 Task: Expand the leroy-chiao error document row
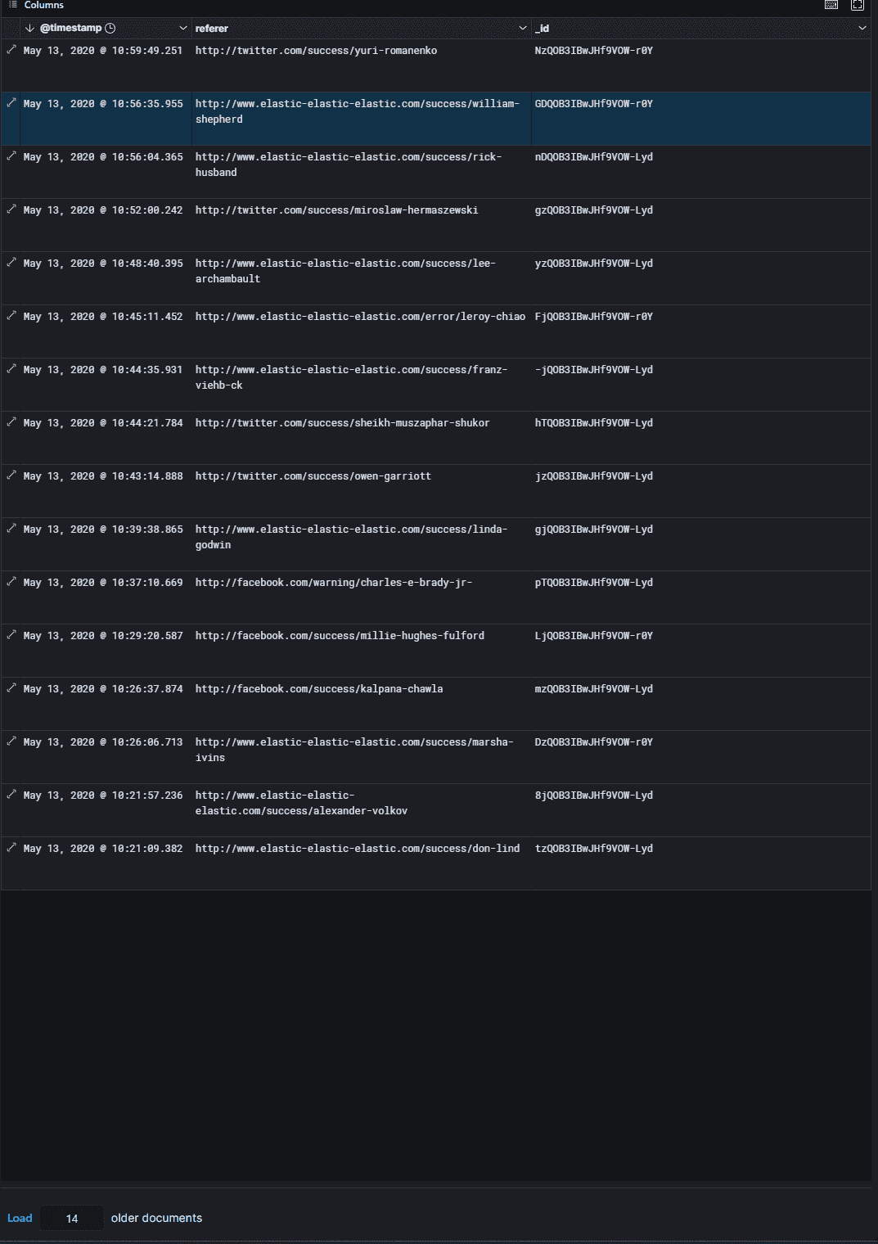tap(11, 316)
